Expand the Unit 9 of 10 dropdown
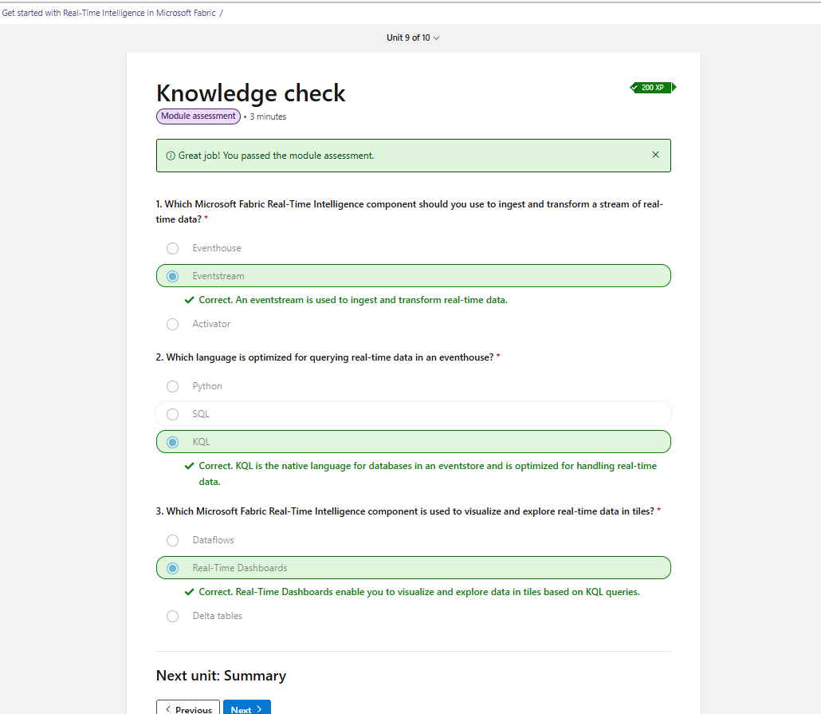Viewport: 821px width, 714px height. click(413, 37)
